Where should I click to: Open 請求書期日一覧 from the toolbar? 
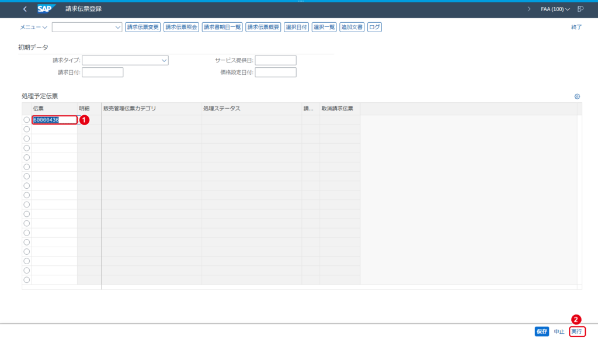pos(222,27)
